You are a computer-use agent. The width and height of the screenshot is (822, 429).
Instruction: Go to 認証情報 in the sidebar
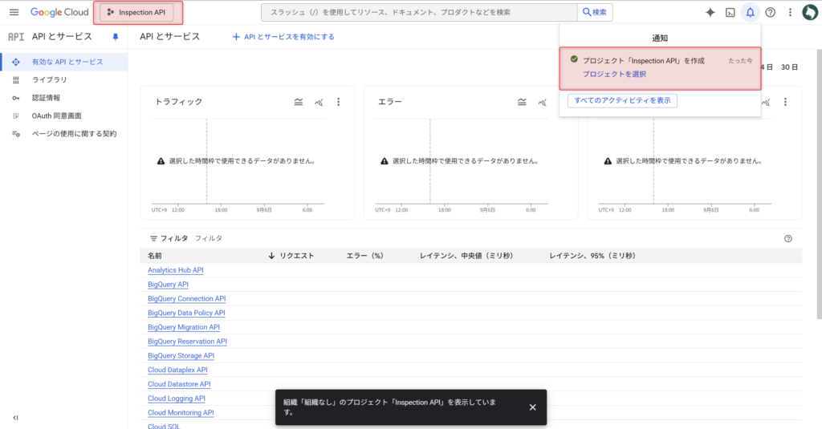pyautogui.click(x=46, y=98)
